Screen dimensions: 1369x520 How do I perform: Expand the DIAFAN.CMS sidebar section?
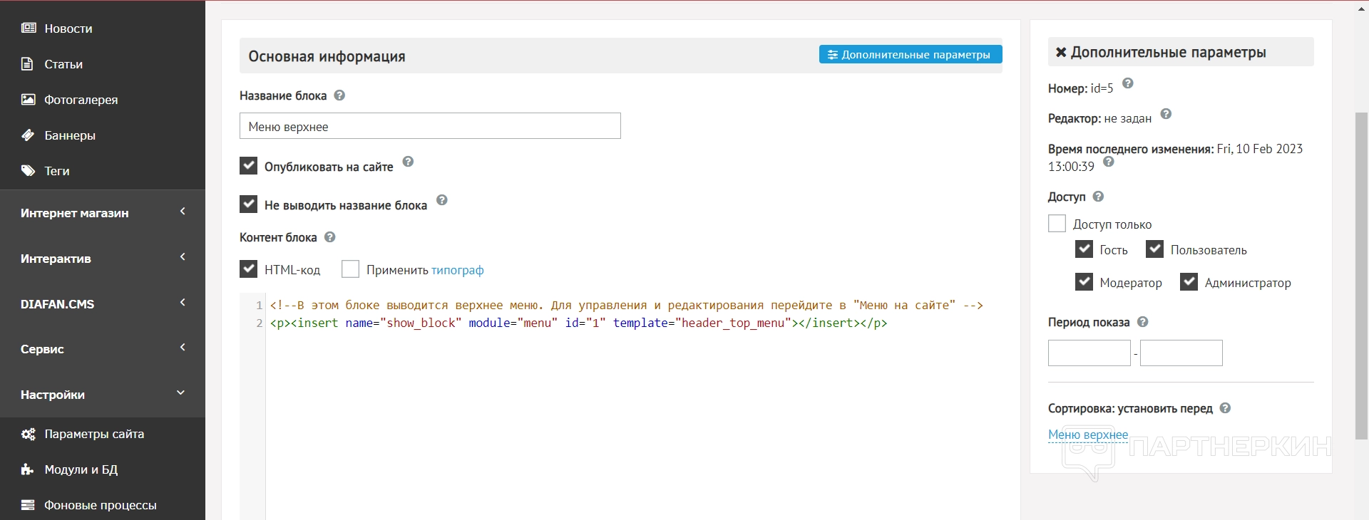click(103, 304)
